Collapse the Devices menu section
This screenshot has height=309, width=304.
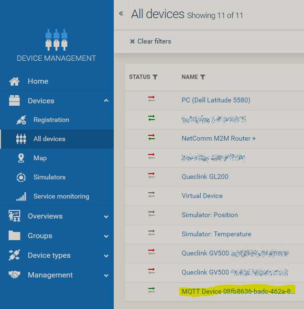(x=106, y=101)
